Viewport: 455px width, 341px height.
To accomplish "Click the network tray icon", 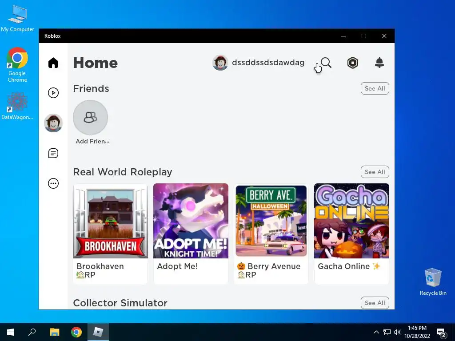I will [x=387, y=332].
